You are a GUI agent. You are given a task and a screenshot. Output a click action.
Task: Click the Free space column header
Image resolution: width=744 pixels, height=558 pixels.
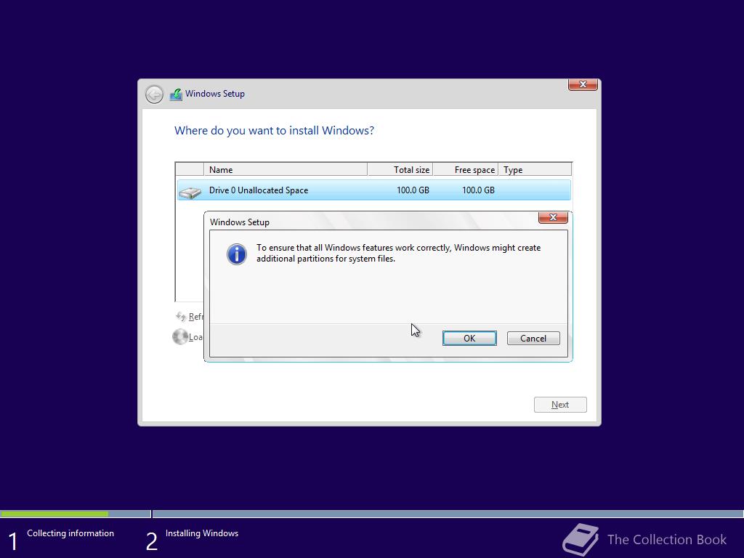(x=466, y=170)
